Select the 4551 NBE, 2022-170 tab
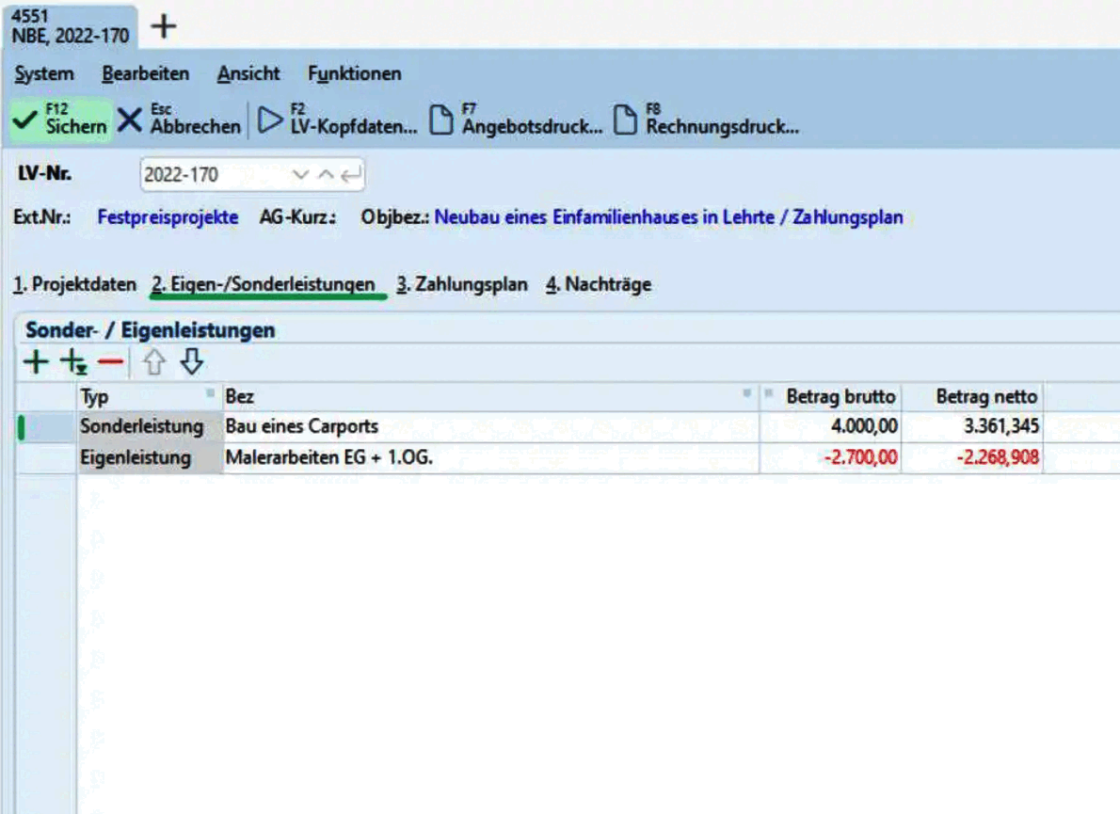The width and height of the screenshot is (1120, 814). pos(70,26)
